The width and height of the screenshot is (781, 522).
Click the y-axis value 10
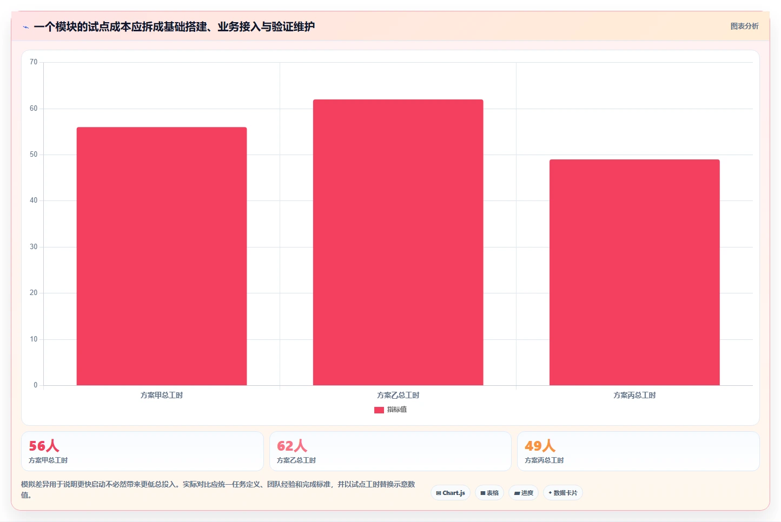34,339
